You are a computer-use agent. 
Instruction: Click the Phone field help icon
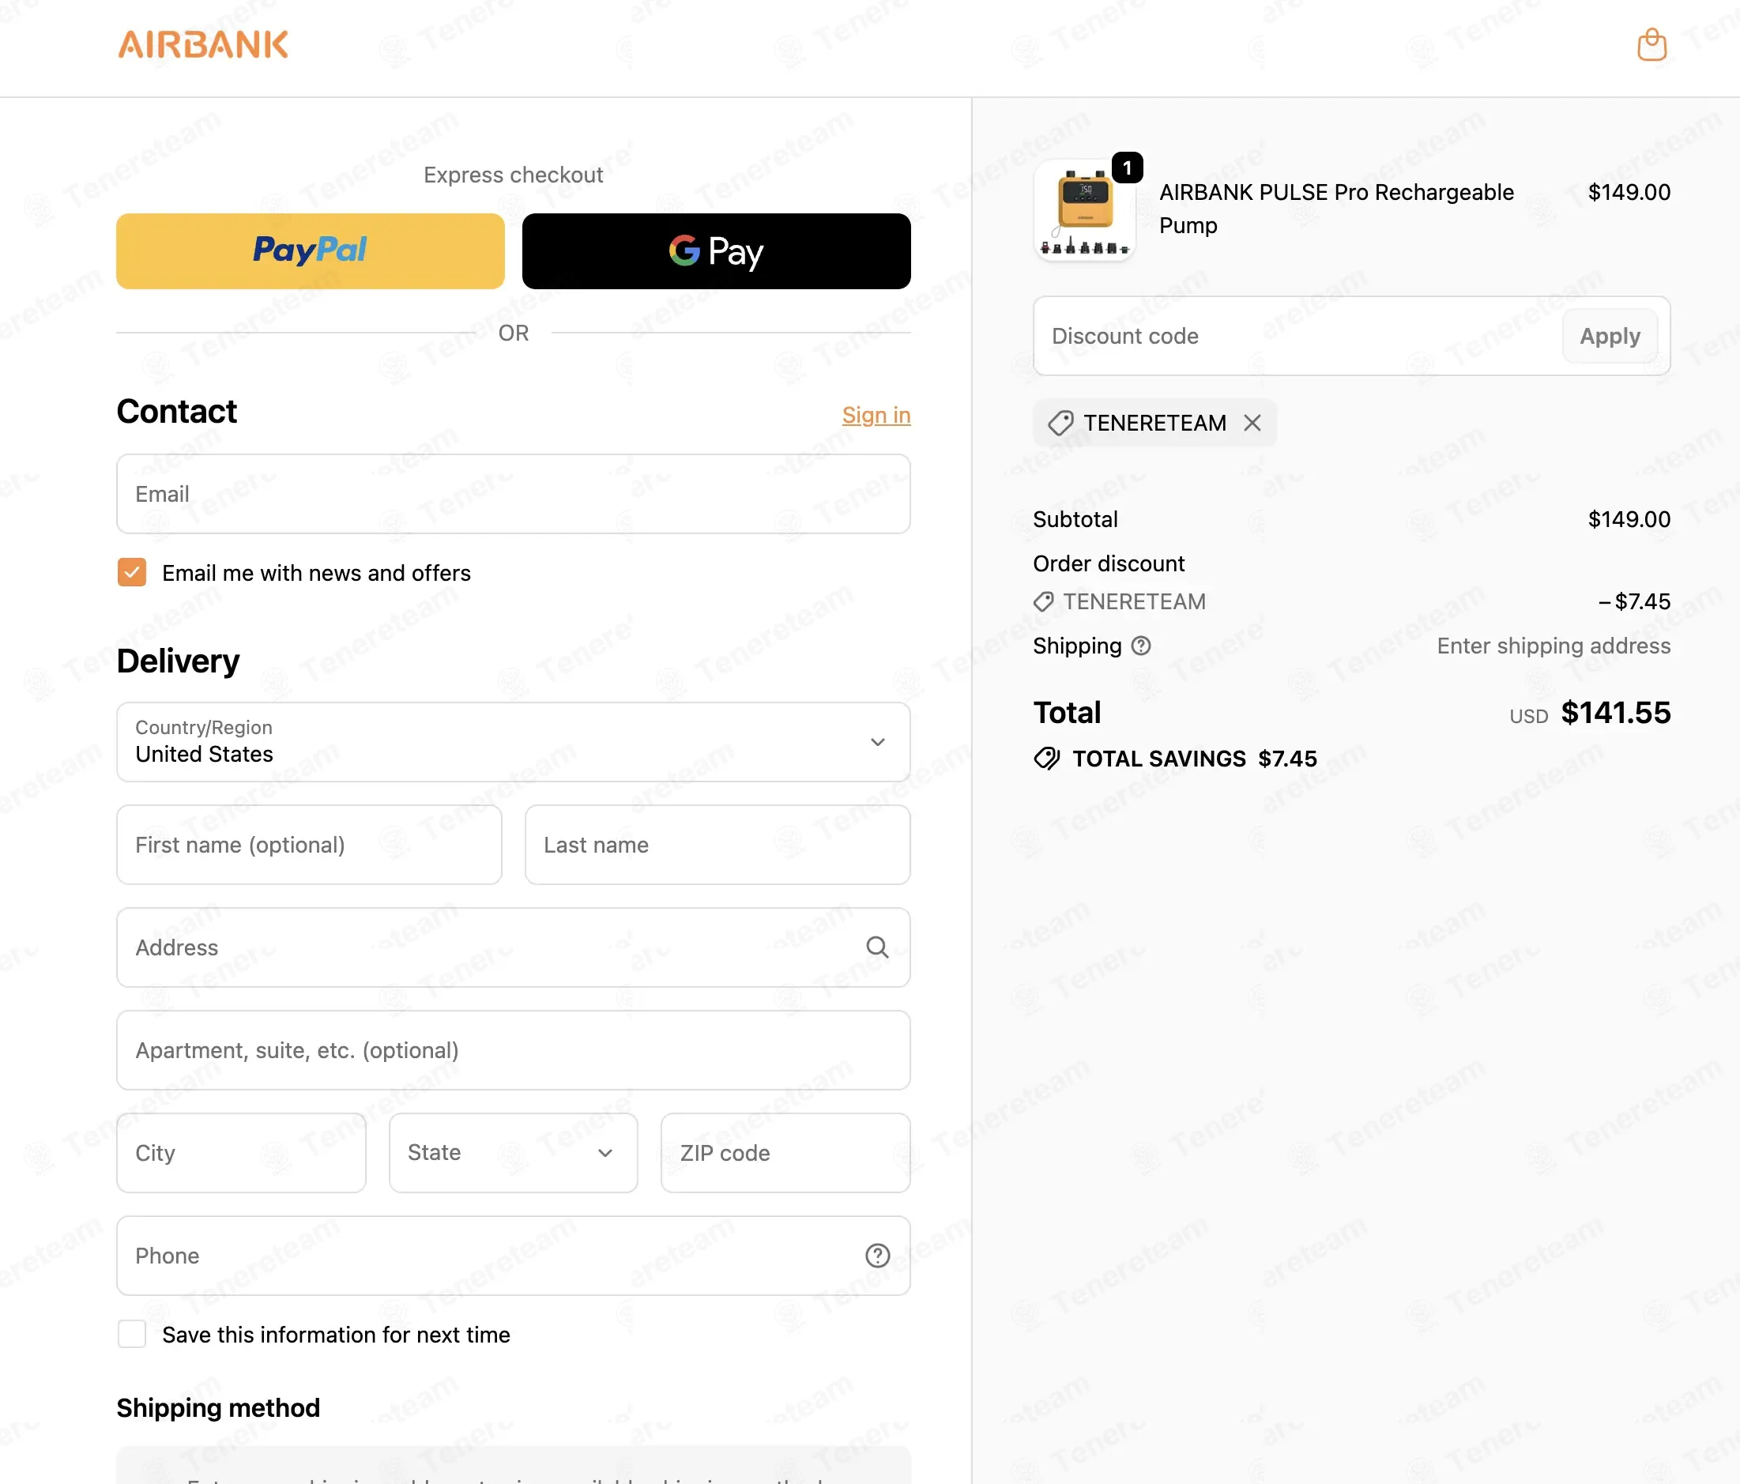(x=877, y=1256)
